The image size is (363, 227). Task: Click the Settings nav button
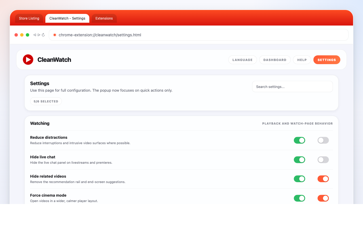[x=327, y=60]
